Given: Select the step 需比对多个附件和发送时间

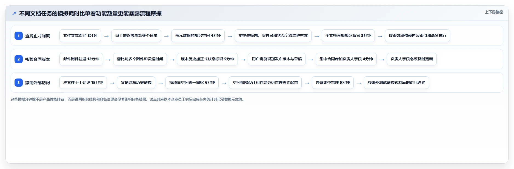Looking at the screenshot, I should click(140, 59).
